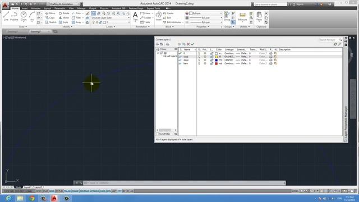The width and height of the screenshot is (359, 202).
Task: Click New Layer in the Layer Properties Manager
Action: [179, 44]
